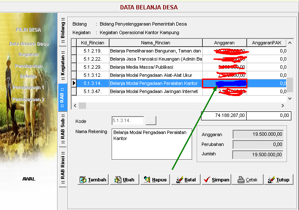Viewport: 299px width, 210px height.
Task: Select row 5.1.3.47. Belanja Modal Pengadaan Jaringan Internet
Action: [179, 91]
